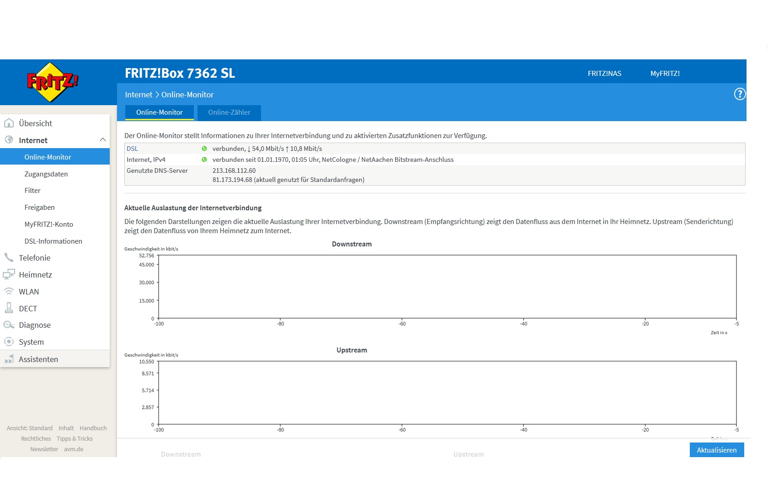Open Übersicht in the sidebar
This screenshot has height=480, width=768.
[x=36, y=123]
